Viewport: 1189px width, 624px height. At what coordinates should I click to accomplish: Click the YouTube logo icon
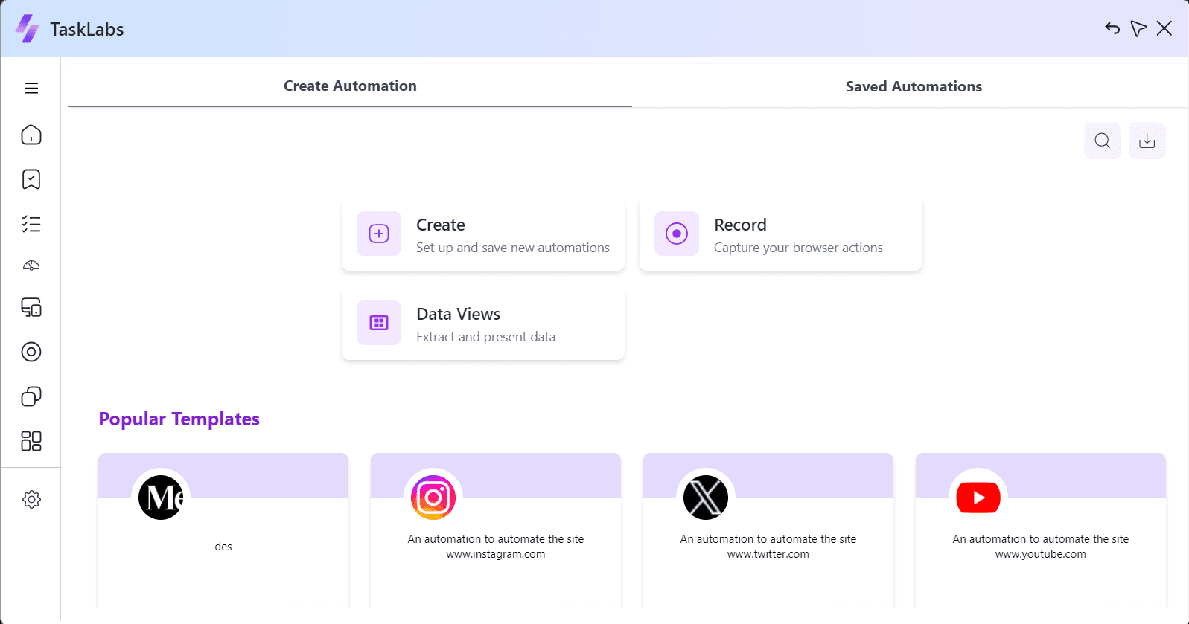click(x=978, y=498)
